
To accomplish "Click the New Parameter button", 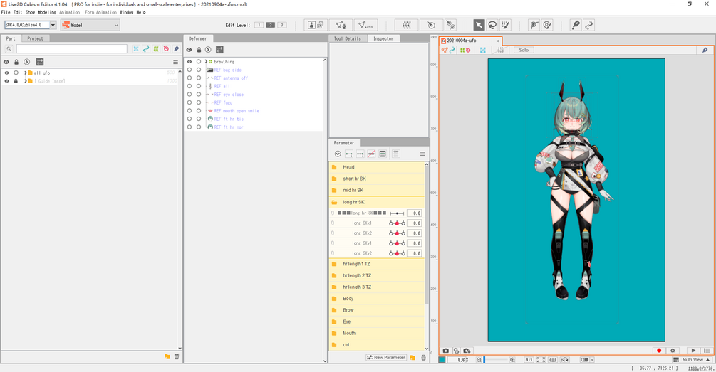I will click(x=386, y=357).
